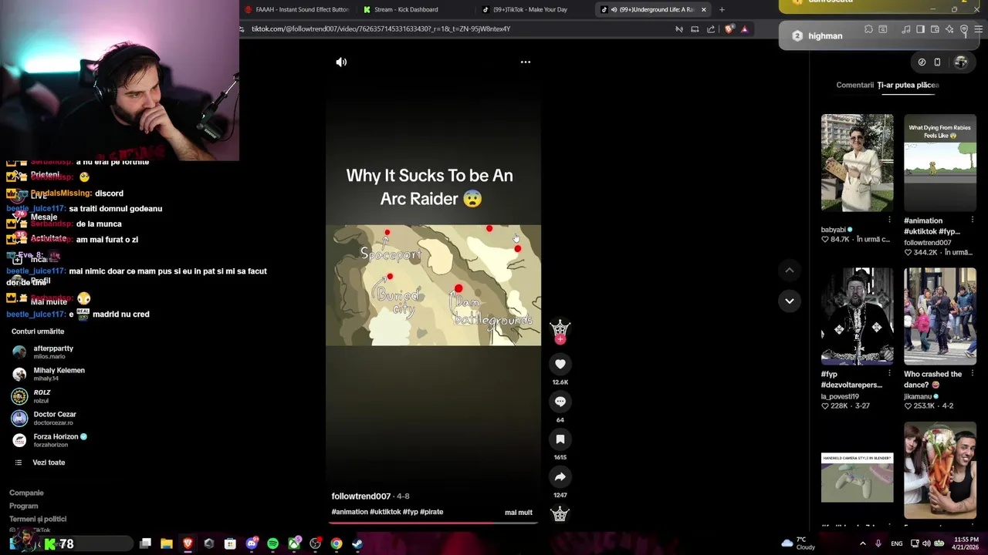The height and width of the screenshot is (555, 988).
Task: Open Discord from the taskbar
Action: 252,543
